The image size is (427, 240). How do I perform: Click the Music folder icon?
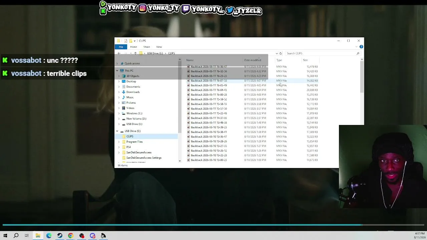pyautogui.click(x=124, y=97)
